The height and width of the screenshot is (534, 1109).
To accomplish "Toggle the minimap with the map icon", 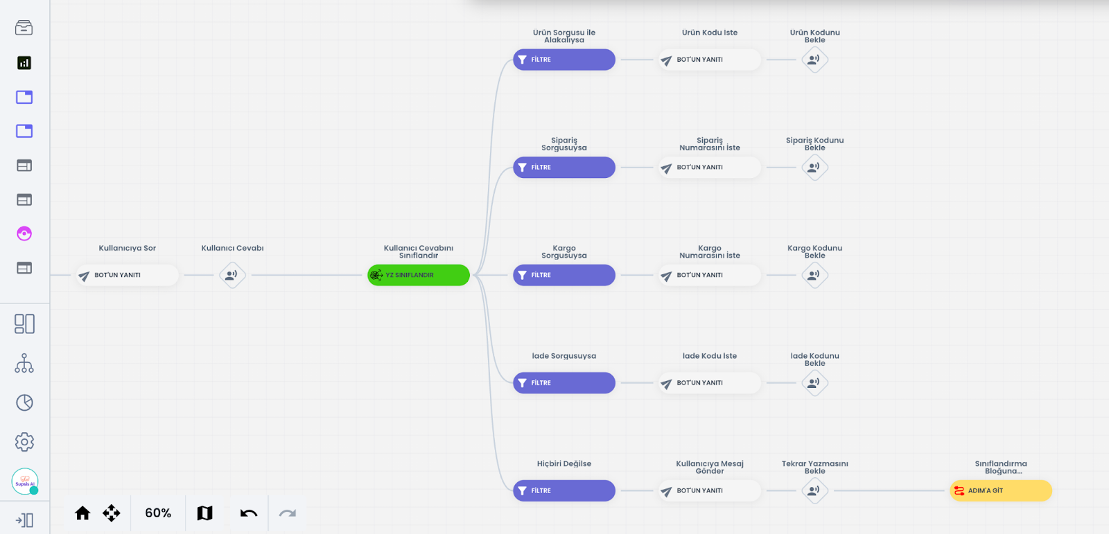I will point(204,513).
